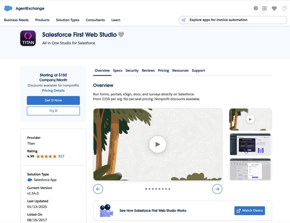Viewport: 290px width, 223px height.
Task: Click the version text v1.54.0
Action: point(33,193)
